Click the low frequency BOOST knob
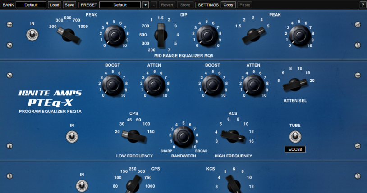The width and height of the screenshot is (367, 193). point(112,84)
